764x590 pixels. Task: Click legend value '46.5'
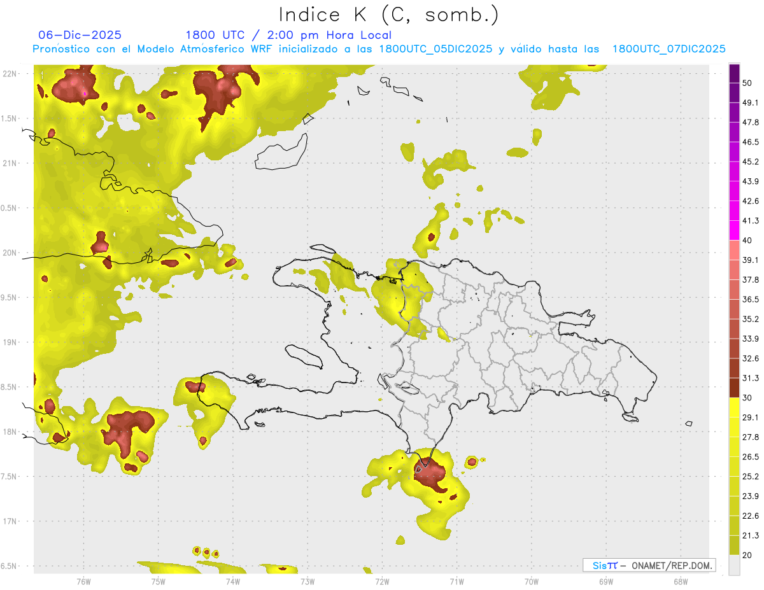(751, 143)
